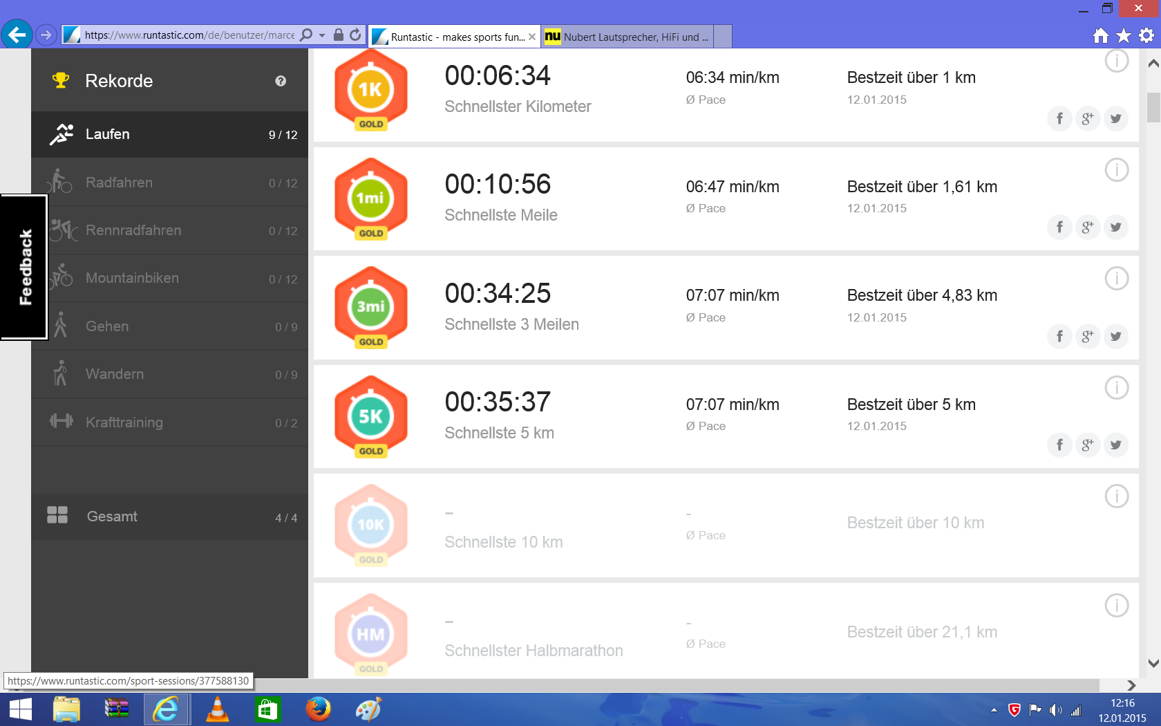Switch to Nubert Lautsprecher browser tab
Screen dimensions: 1161x726
[627, 37]
